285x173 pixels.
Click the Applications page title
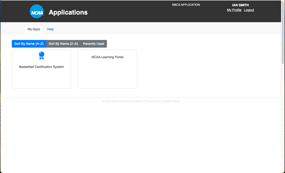(x=68, y=12)
